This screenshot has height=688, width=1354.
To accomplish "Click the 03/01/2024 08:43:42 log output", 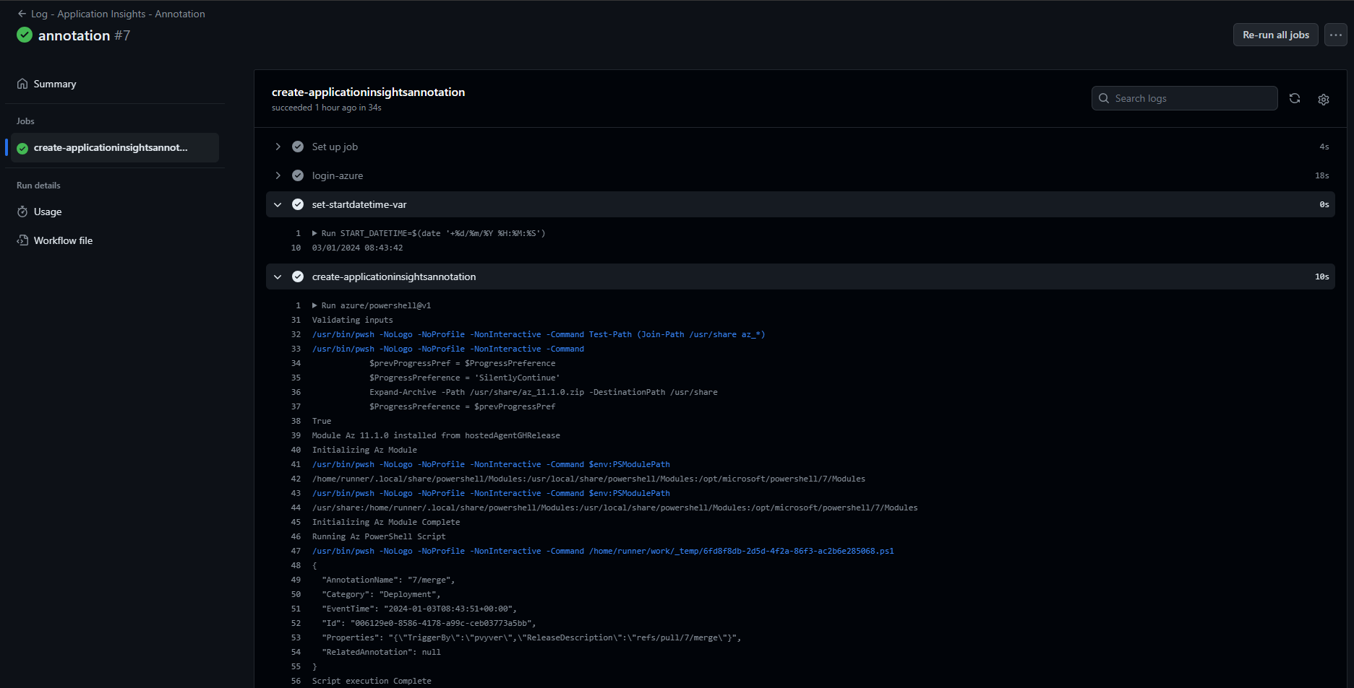I will 358,248.
